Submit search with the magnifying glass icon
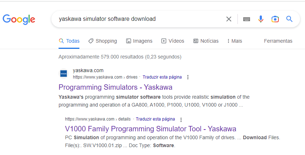 (289, 19)
